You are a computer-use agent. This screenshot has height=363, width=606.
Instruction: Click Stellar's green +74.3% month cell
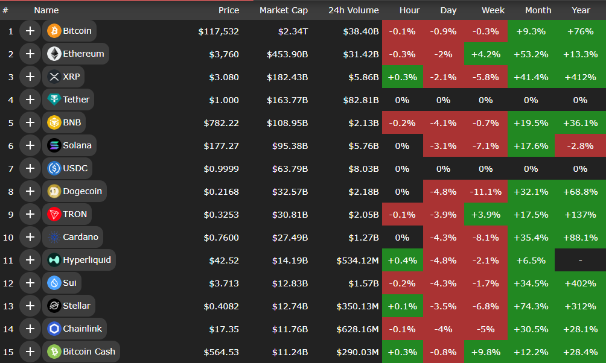pos(531,306)
